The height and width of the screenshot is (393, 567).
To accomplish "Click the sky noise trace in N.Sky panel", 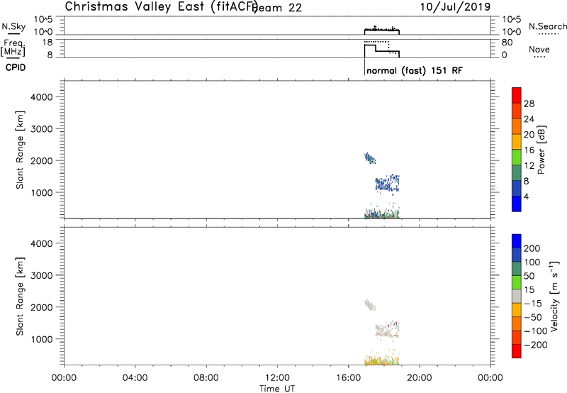I will pyautogui.click(x=381, y=29).
